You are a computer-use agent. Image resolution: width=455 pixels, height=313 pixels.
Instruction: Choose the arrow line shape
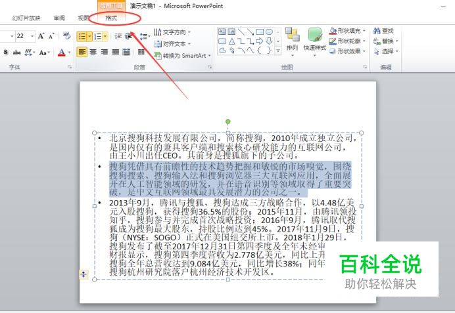[x=250, y=31]
